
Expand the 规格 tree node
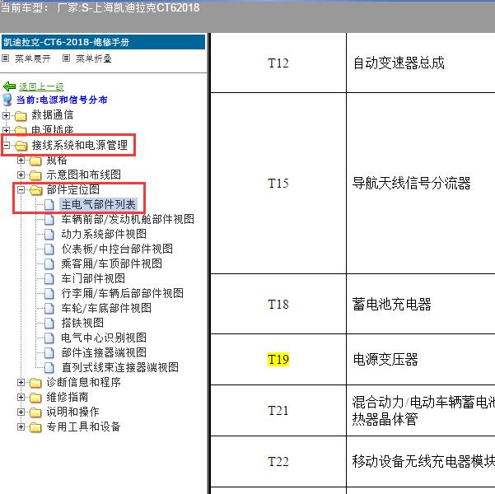[x=21, y=161]
